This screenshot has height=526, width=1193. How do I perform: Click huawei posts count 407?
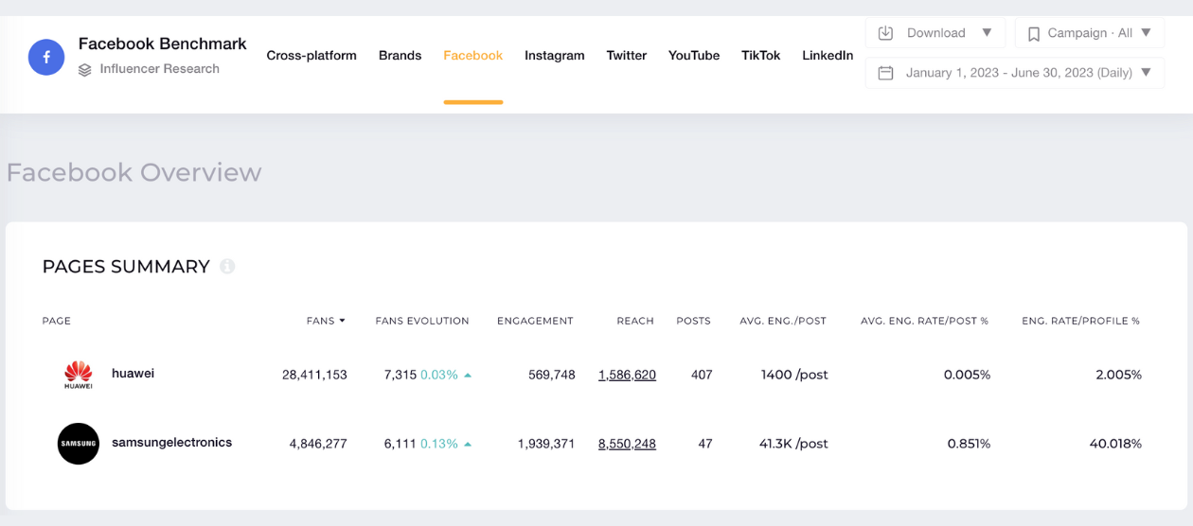tap(702, 375)
